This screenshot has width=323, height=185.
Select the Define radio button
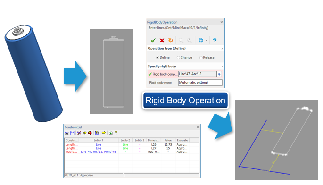pyautogui.click(x=157, y=57)
